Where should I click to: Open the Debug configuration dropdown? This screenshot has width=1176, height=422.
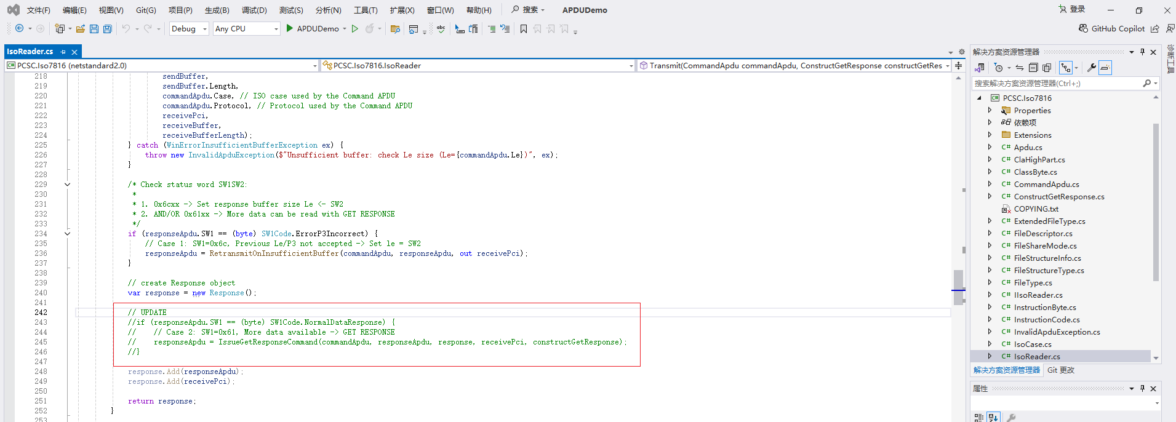[x=189, y=29]
